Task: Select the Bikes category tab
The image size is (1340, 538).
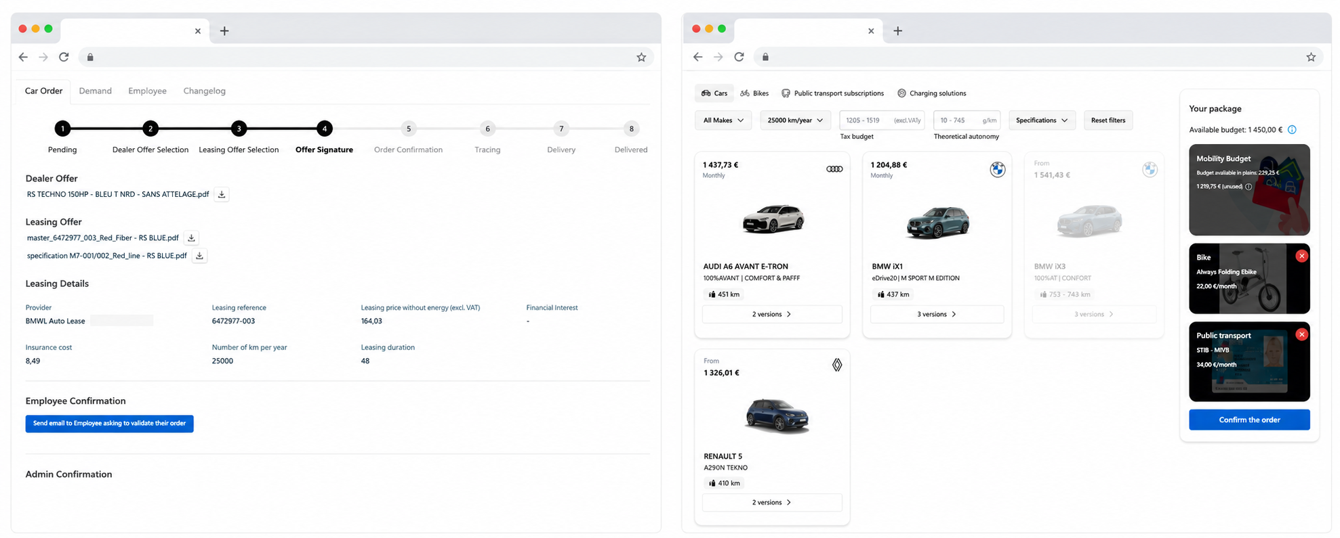Action: (754, 93)
